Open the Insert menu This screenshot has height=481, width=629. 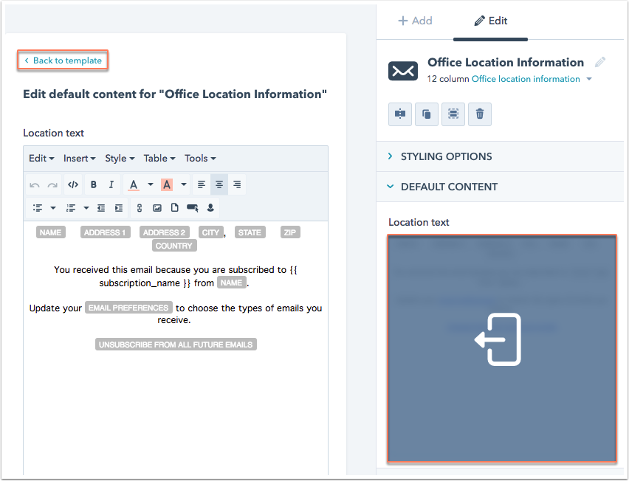[79, 158]
